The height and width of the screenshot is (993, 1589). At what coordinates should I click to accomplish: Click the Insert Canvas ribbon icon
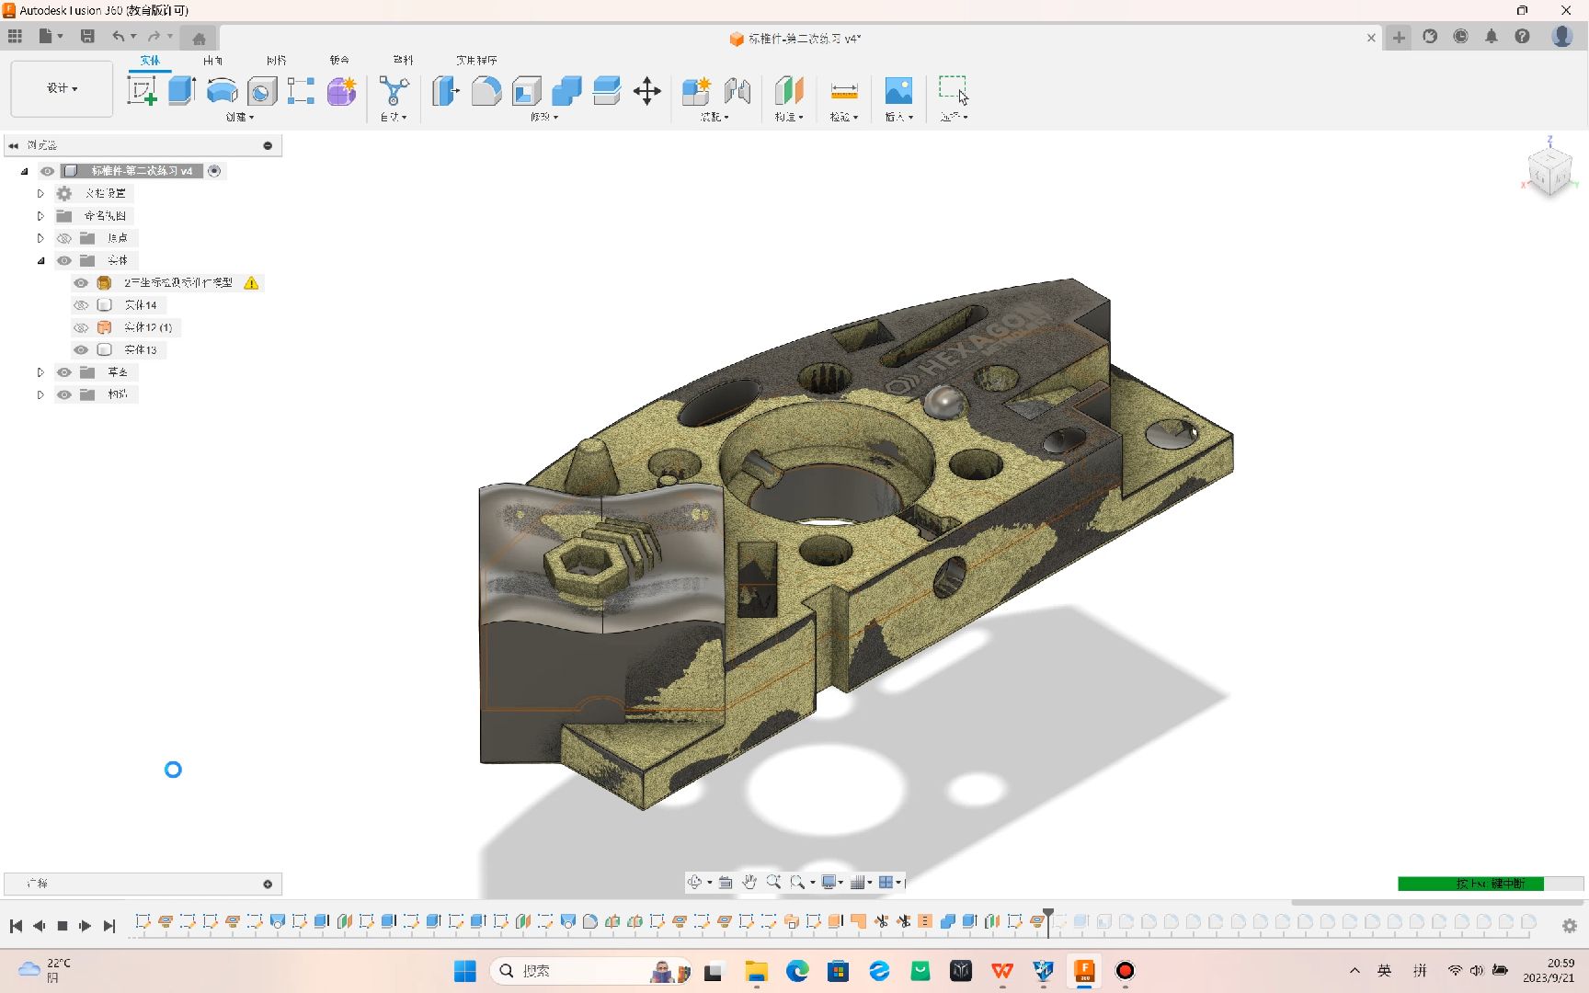coord(898,92)
